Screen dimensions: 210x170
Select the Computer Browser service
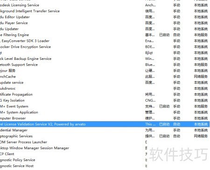point(105,118)
